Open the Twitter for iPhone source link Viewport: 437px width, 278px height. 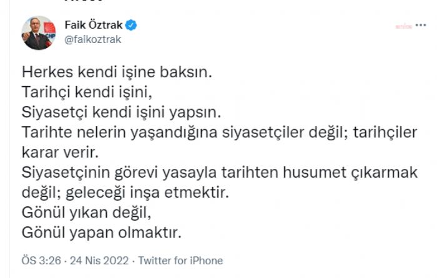pyautogui.click(x=180, y=260)
